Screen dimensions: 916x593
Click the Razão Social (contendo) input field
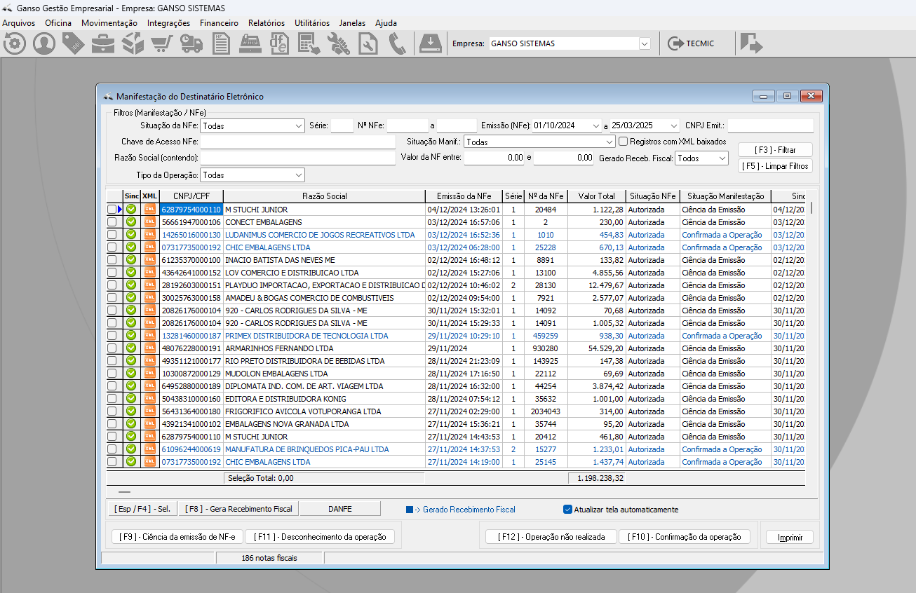(298, 158)
